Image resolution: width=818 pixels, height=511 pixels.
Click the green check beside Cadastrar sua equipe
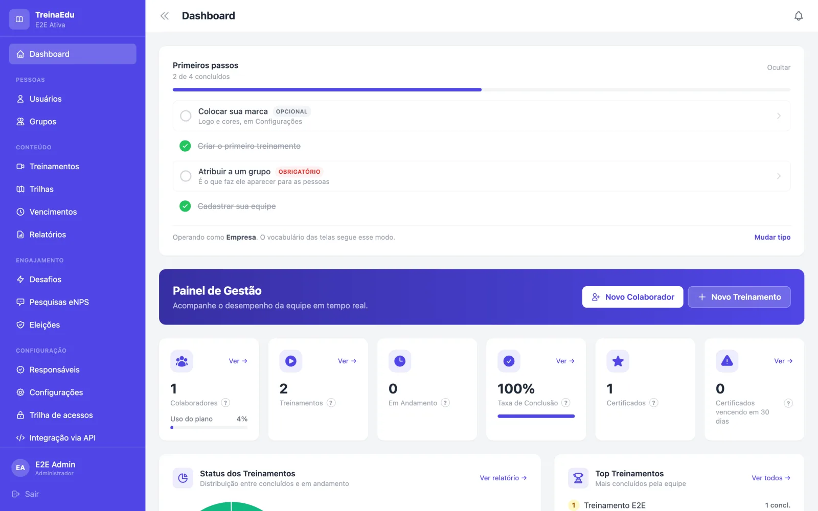(x=185, y=206)
